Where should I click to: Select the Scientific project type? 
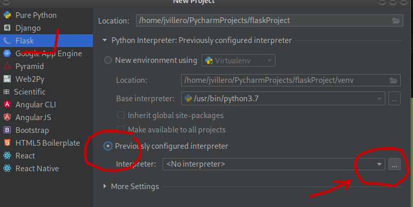[30, 91]
